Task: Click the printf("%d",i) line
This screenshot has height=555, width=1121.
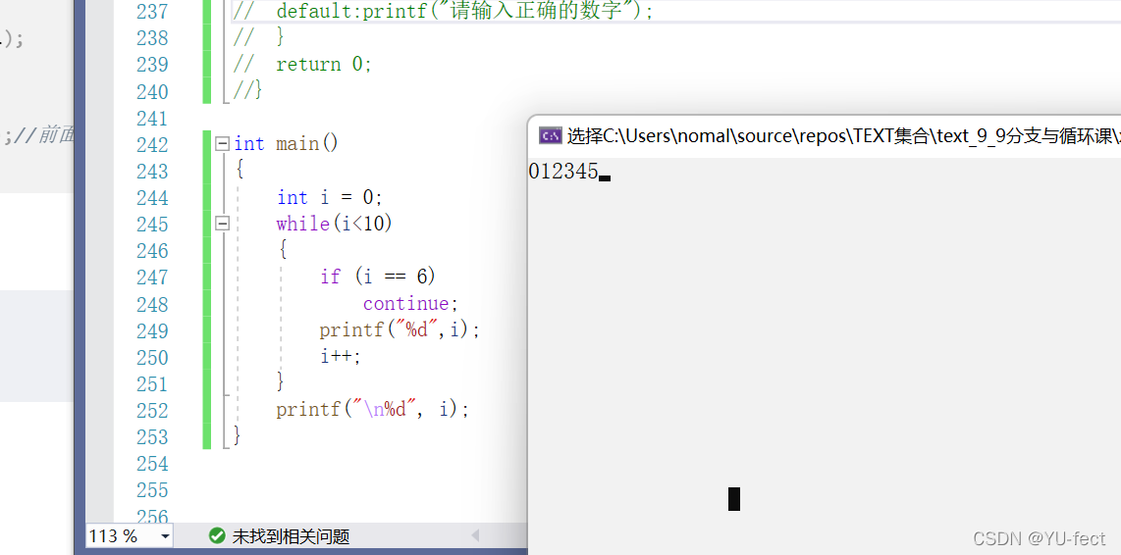Action: pyautogui.click(x=400, y=330)
